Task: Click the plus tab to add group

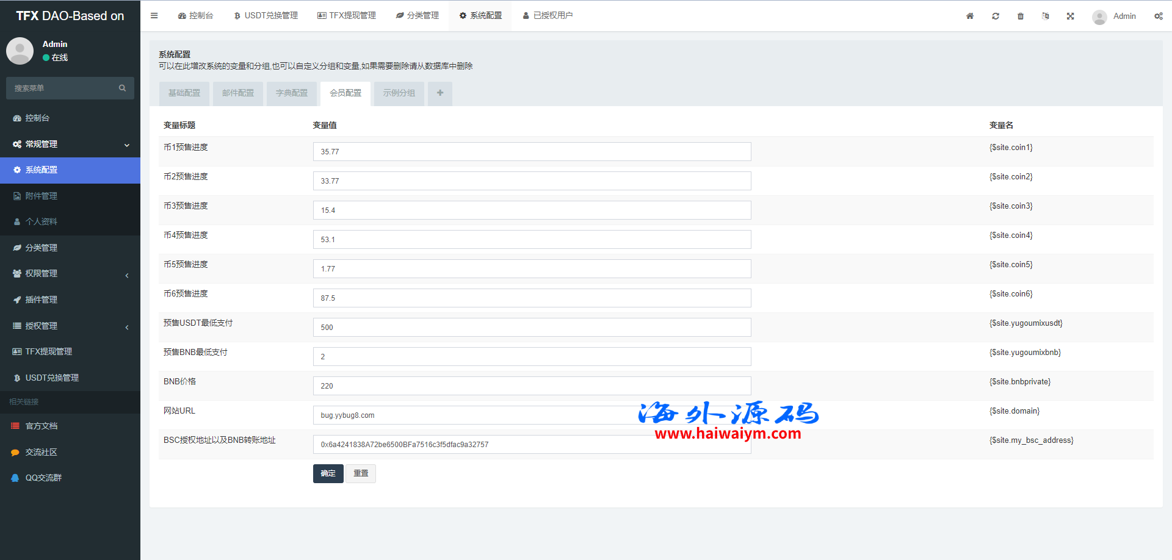Action: click(x=440, y=93)
